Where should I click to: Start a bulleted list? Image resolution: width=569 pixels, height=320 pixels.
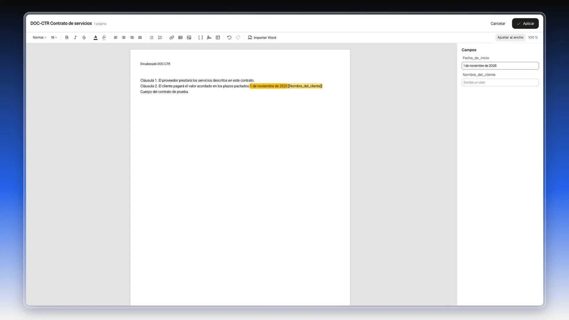[x=151, y=38]
